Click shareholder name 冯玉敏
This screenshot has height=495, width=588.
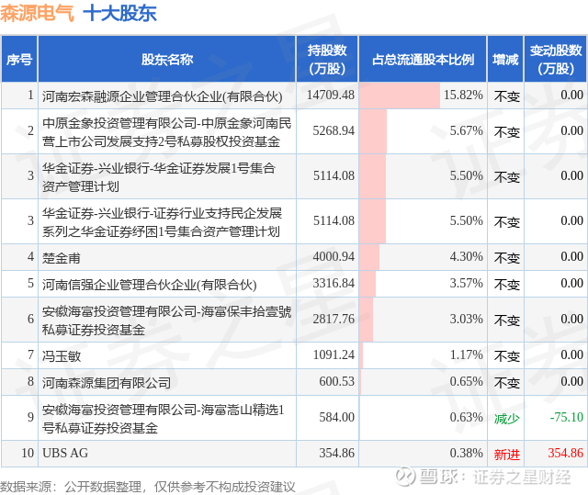click(62, 356)
